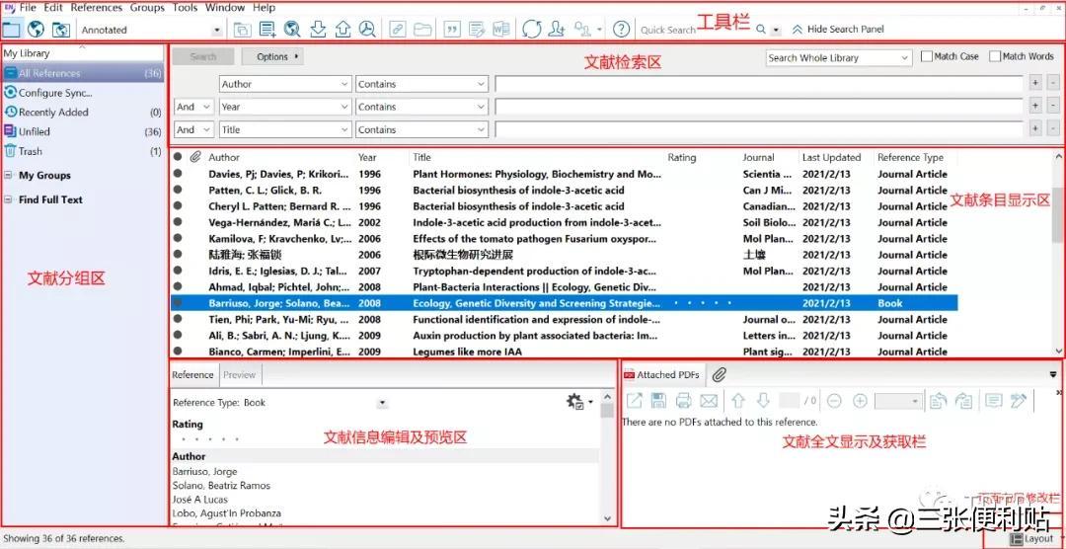This screenshot has height=549, width=1066.
Task: Click the New Reference toolbar icon
Action: [x=267, y=30]
